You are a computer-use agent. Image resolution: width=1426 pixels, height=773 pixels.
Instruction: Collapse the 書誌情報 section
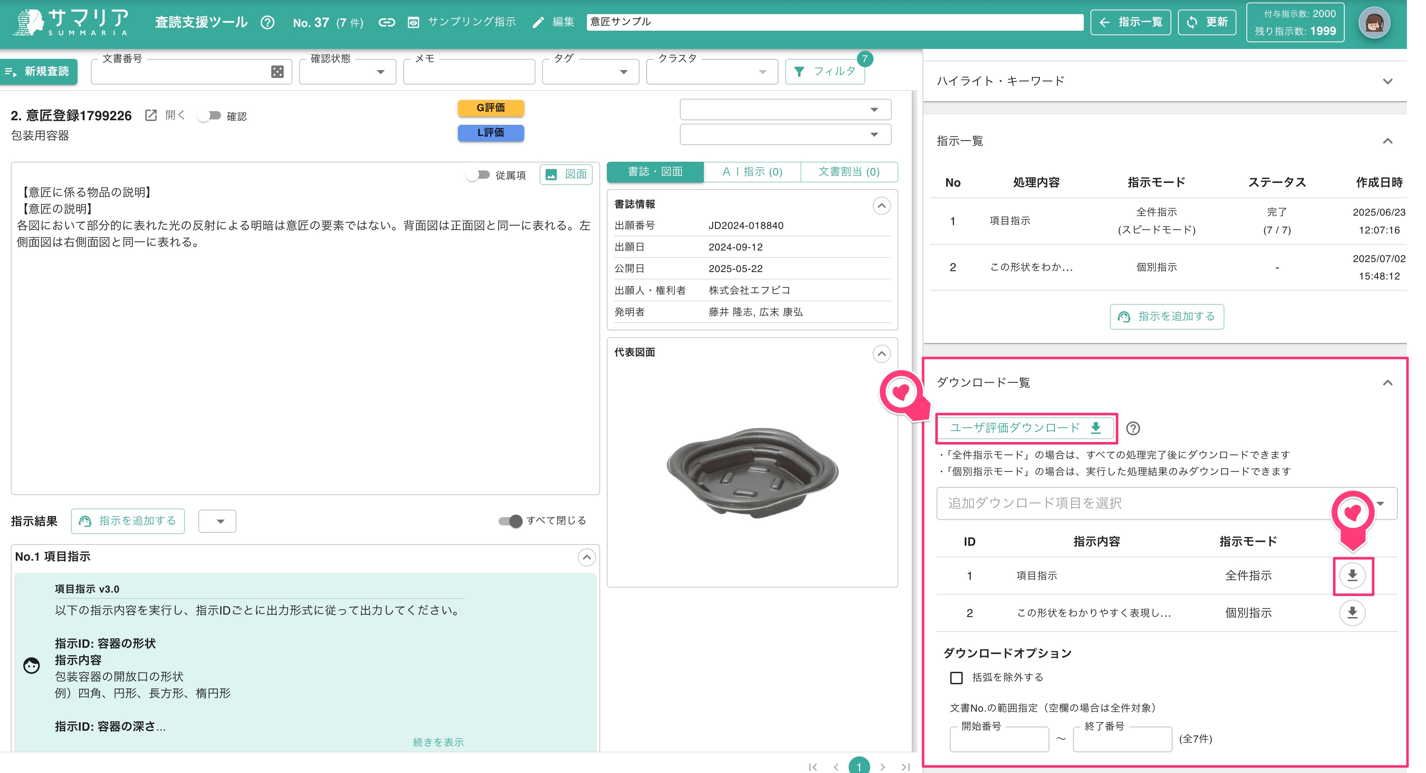click(x=881, y=206)
